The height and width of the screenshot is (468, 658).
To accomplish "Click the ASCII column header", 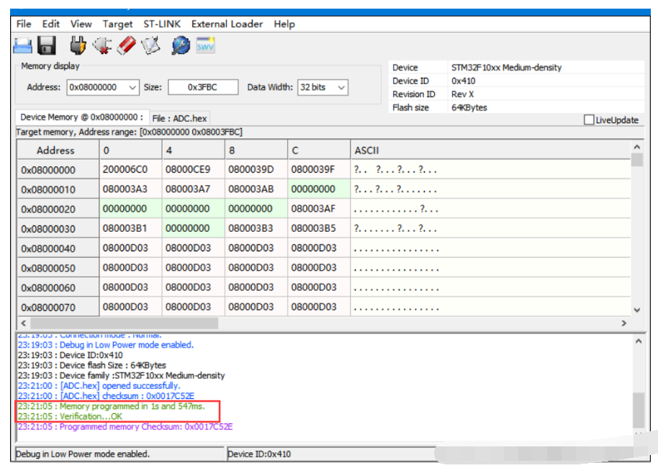I will pyautogui.click(x=490, y=150).
